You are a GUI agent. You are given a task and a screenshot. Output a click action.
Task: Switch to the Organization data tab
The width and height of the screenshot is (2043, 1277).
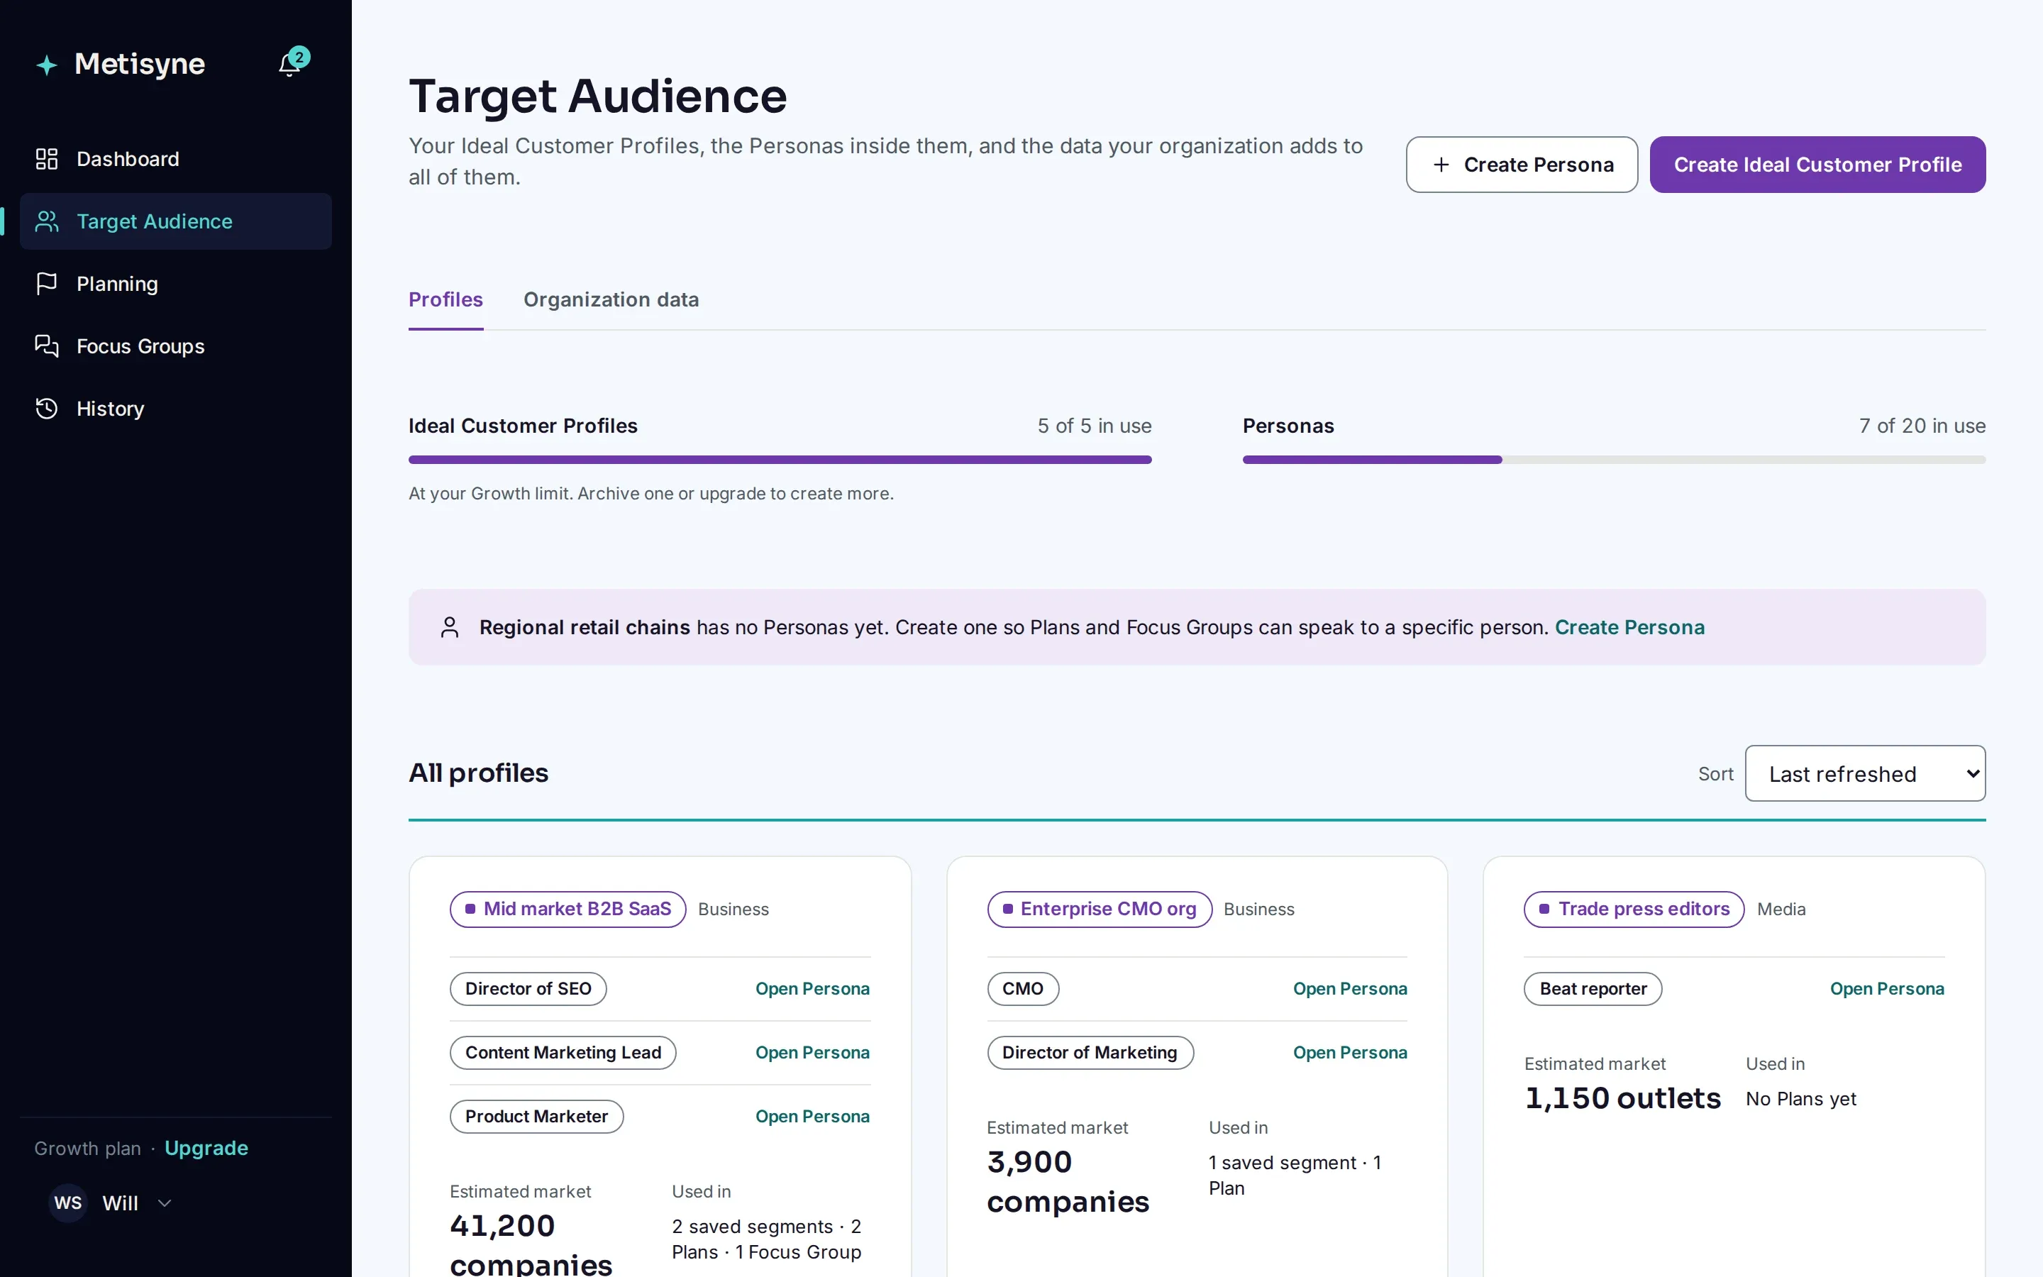(611, 300)
